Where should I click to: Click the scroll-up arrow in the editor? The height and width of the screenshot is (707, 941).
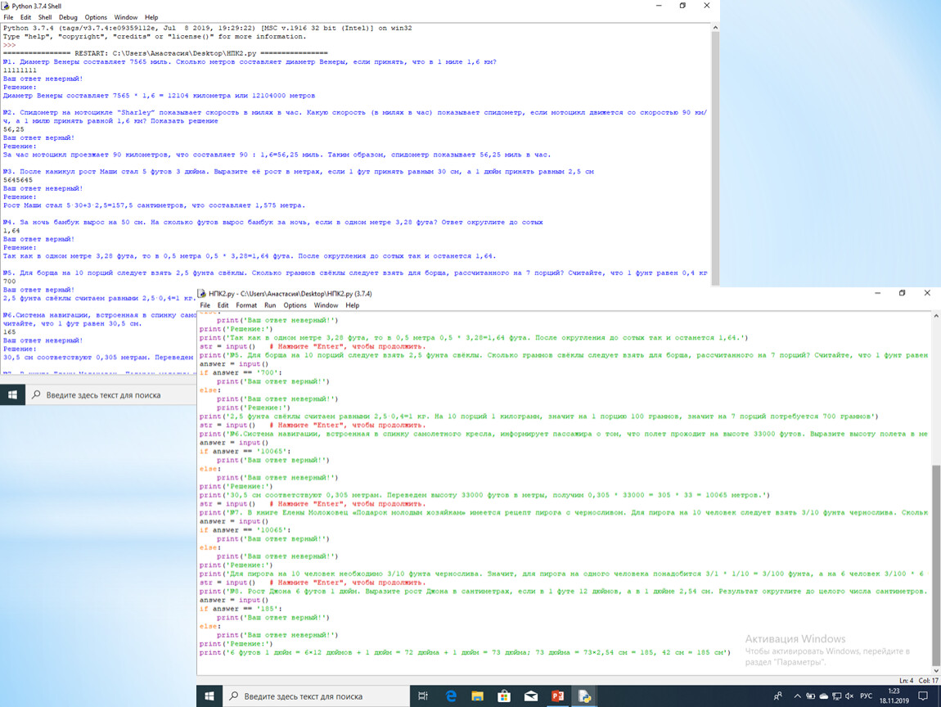point(936,317)
